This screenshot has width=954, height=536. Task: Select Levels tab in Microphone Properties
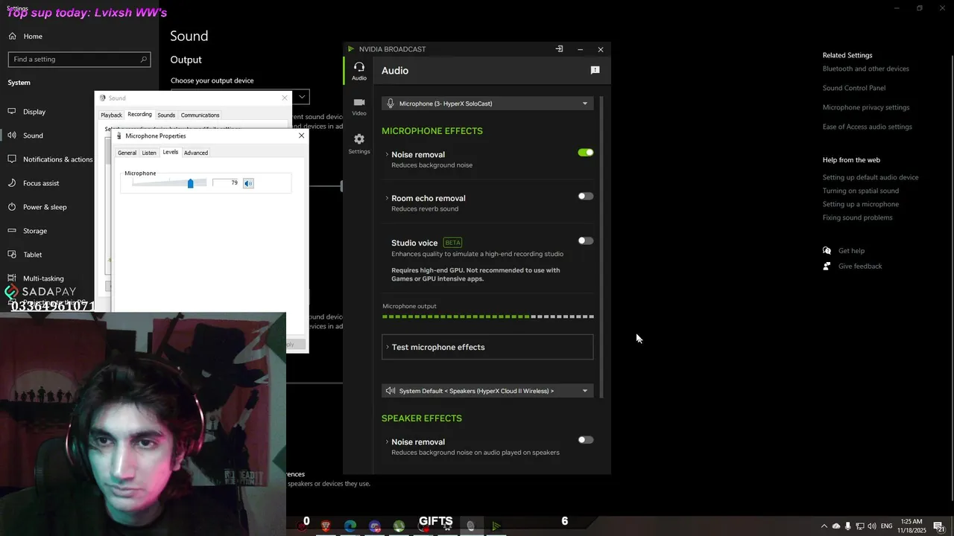tap(171, 152)
